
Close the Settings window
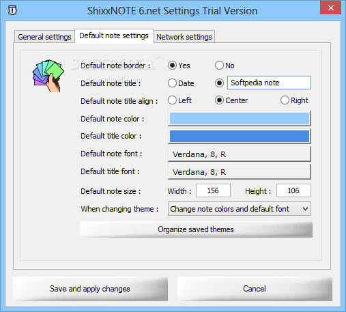(x=330, y=8)
